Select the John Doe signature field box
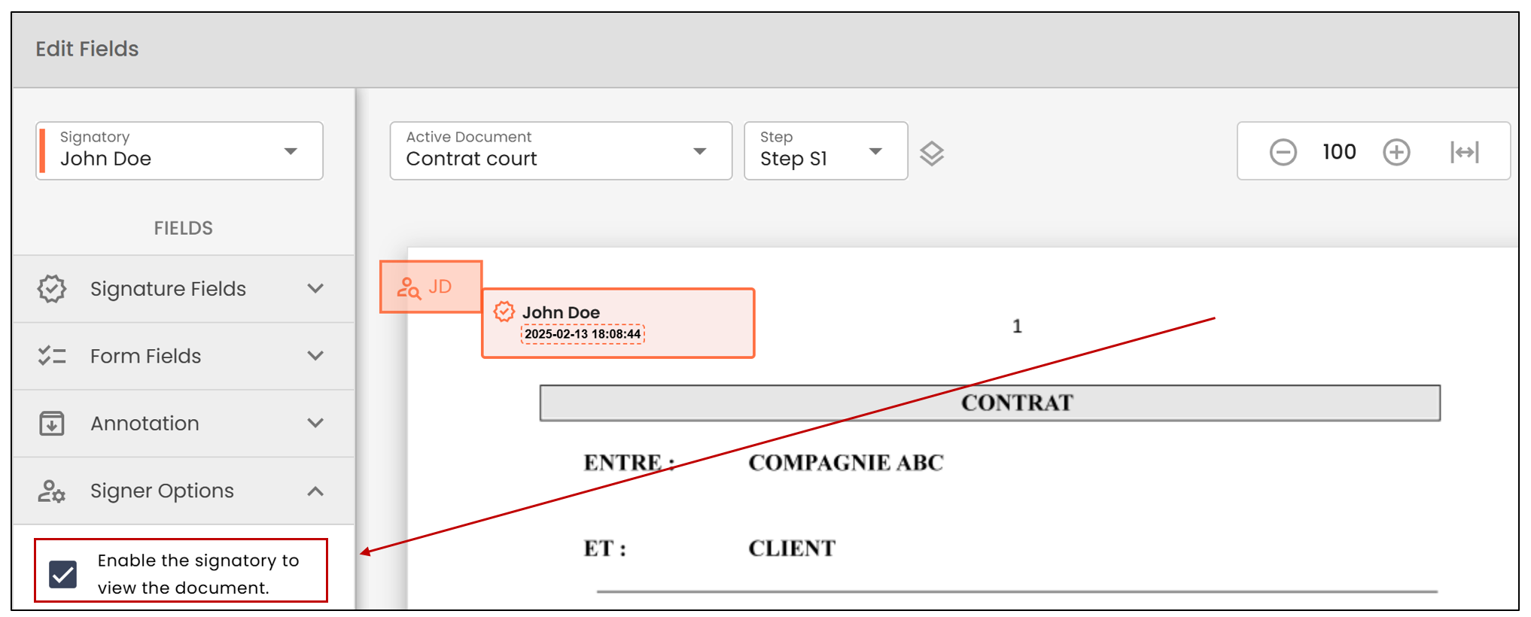Viewport: 1531px width, 617px height. (618, 323)
